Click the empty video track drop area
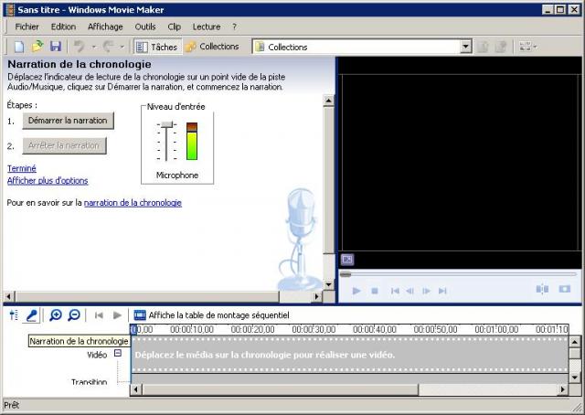The width and height of the screenshot is (585, 415). coord(350,355)
